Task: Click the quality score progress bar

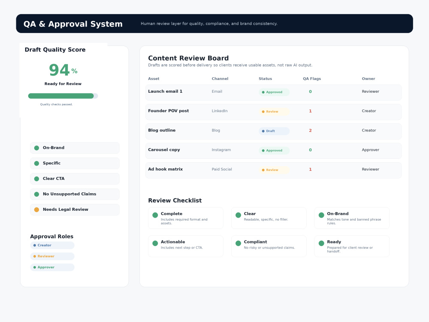Action: 63,96
